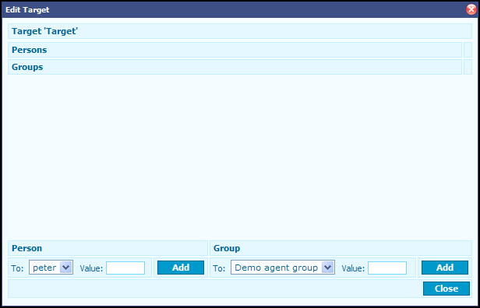The height and width of the screenshot is (308, 480).
Task: Add the selected group to the target
Action: click(445, 268)
